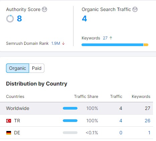The image size is (156, 141).
Task: Open the 1.9M Semrush Domain Rank link
Action: coord(56,43)
